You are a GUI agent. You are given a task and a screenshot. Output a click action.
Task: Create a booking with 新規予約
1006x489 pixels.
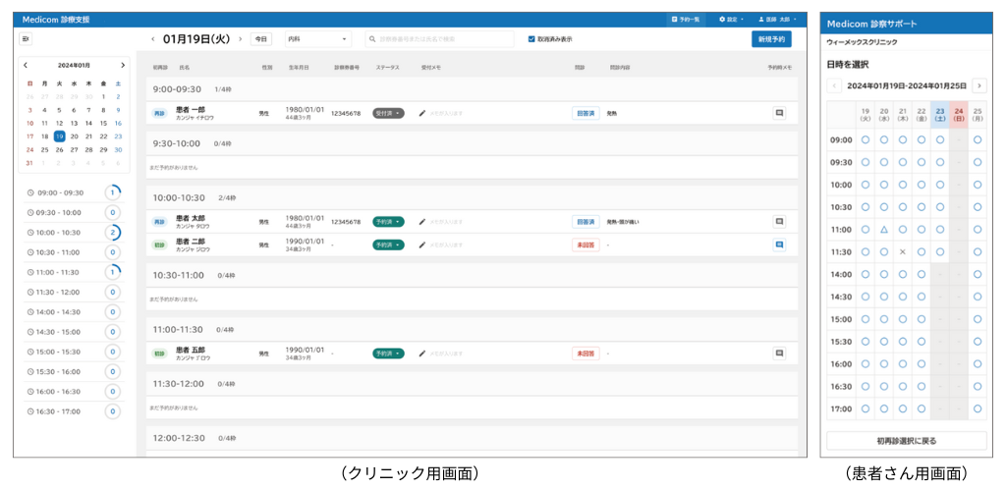point(771,39)
